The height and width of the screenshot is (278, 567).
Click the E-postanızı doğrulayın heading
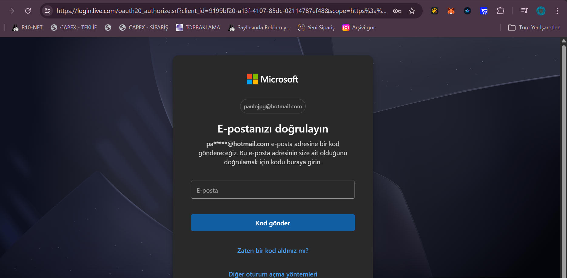click(x=273, y=129)
